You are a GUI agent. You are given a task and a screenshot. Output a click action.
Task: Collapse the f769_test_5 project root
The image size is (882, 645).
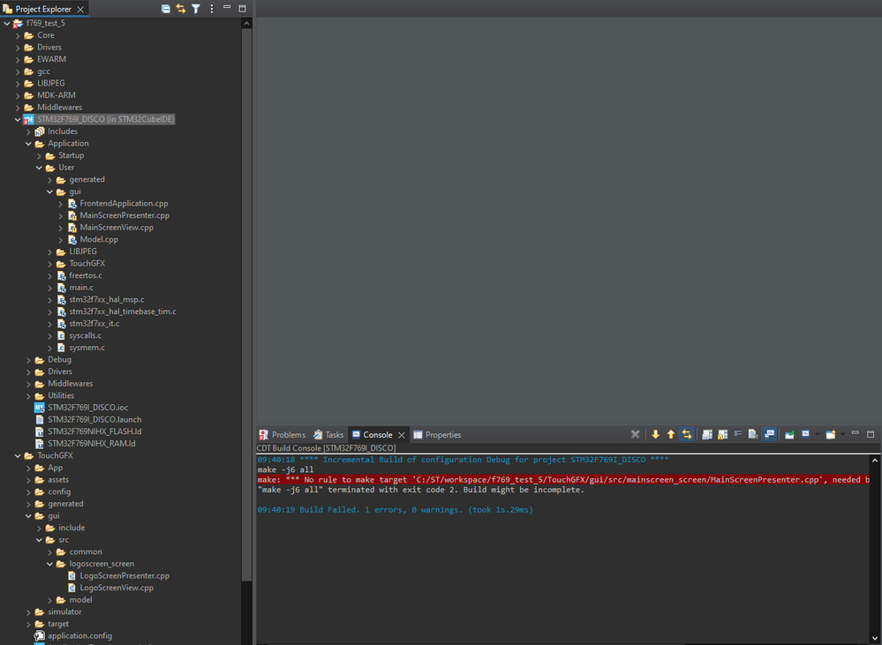point(7,23)
